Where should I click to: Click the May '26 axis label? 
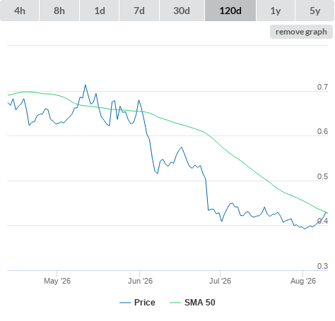coord(57,281)
